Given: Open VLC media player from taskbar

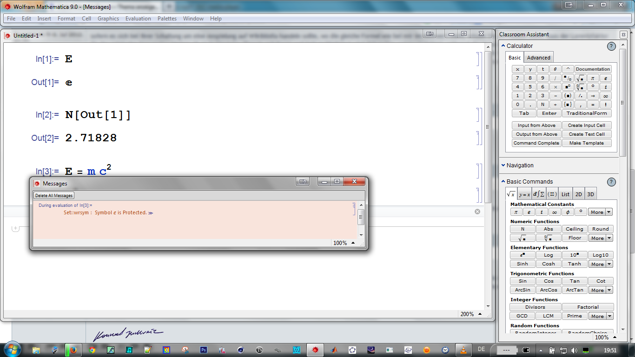Looking at the screenshot, I should coord(463,350).
